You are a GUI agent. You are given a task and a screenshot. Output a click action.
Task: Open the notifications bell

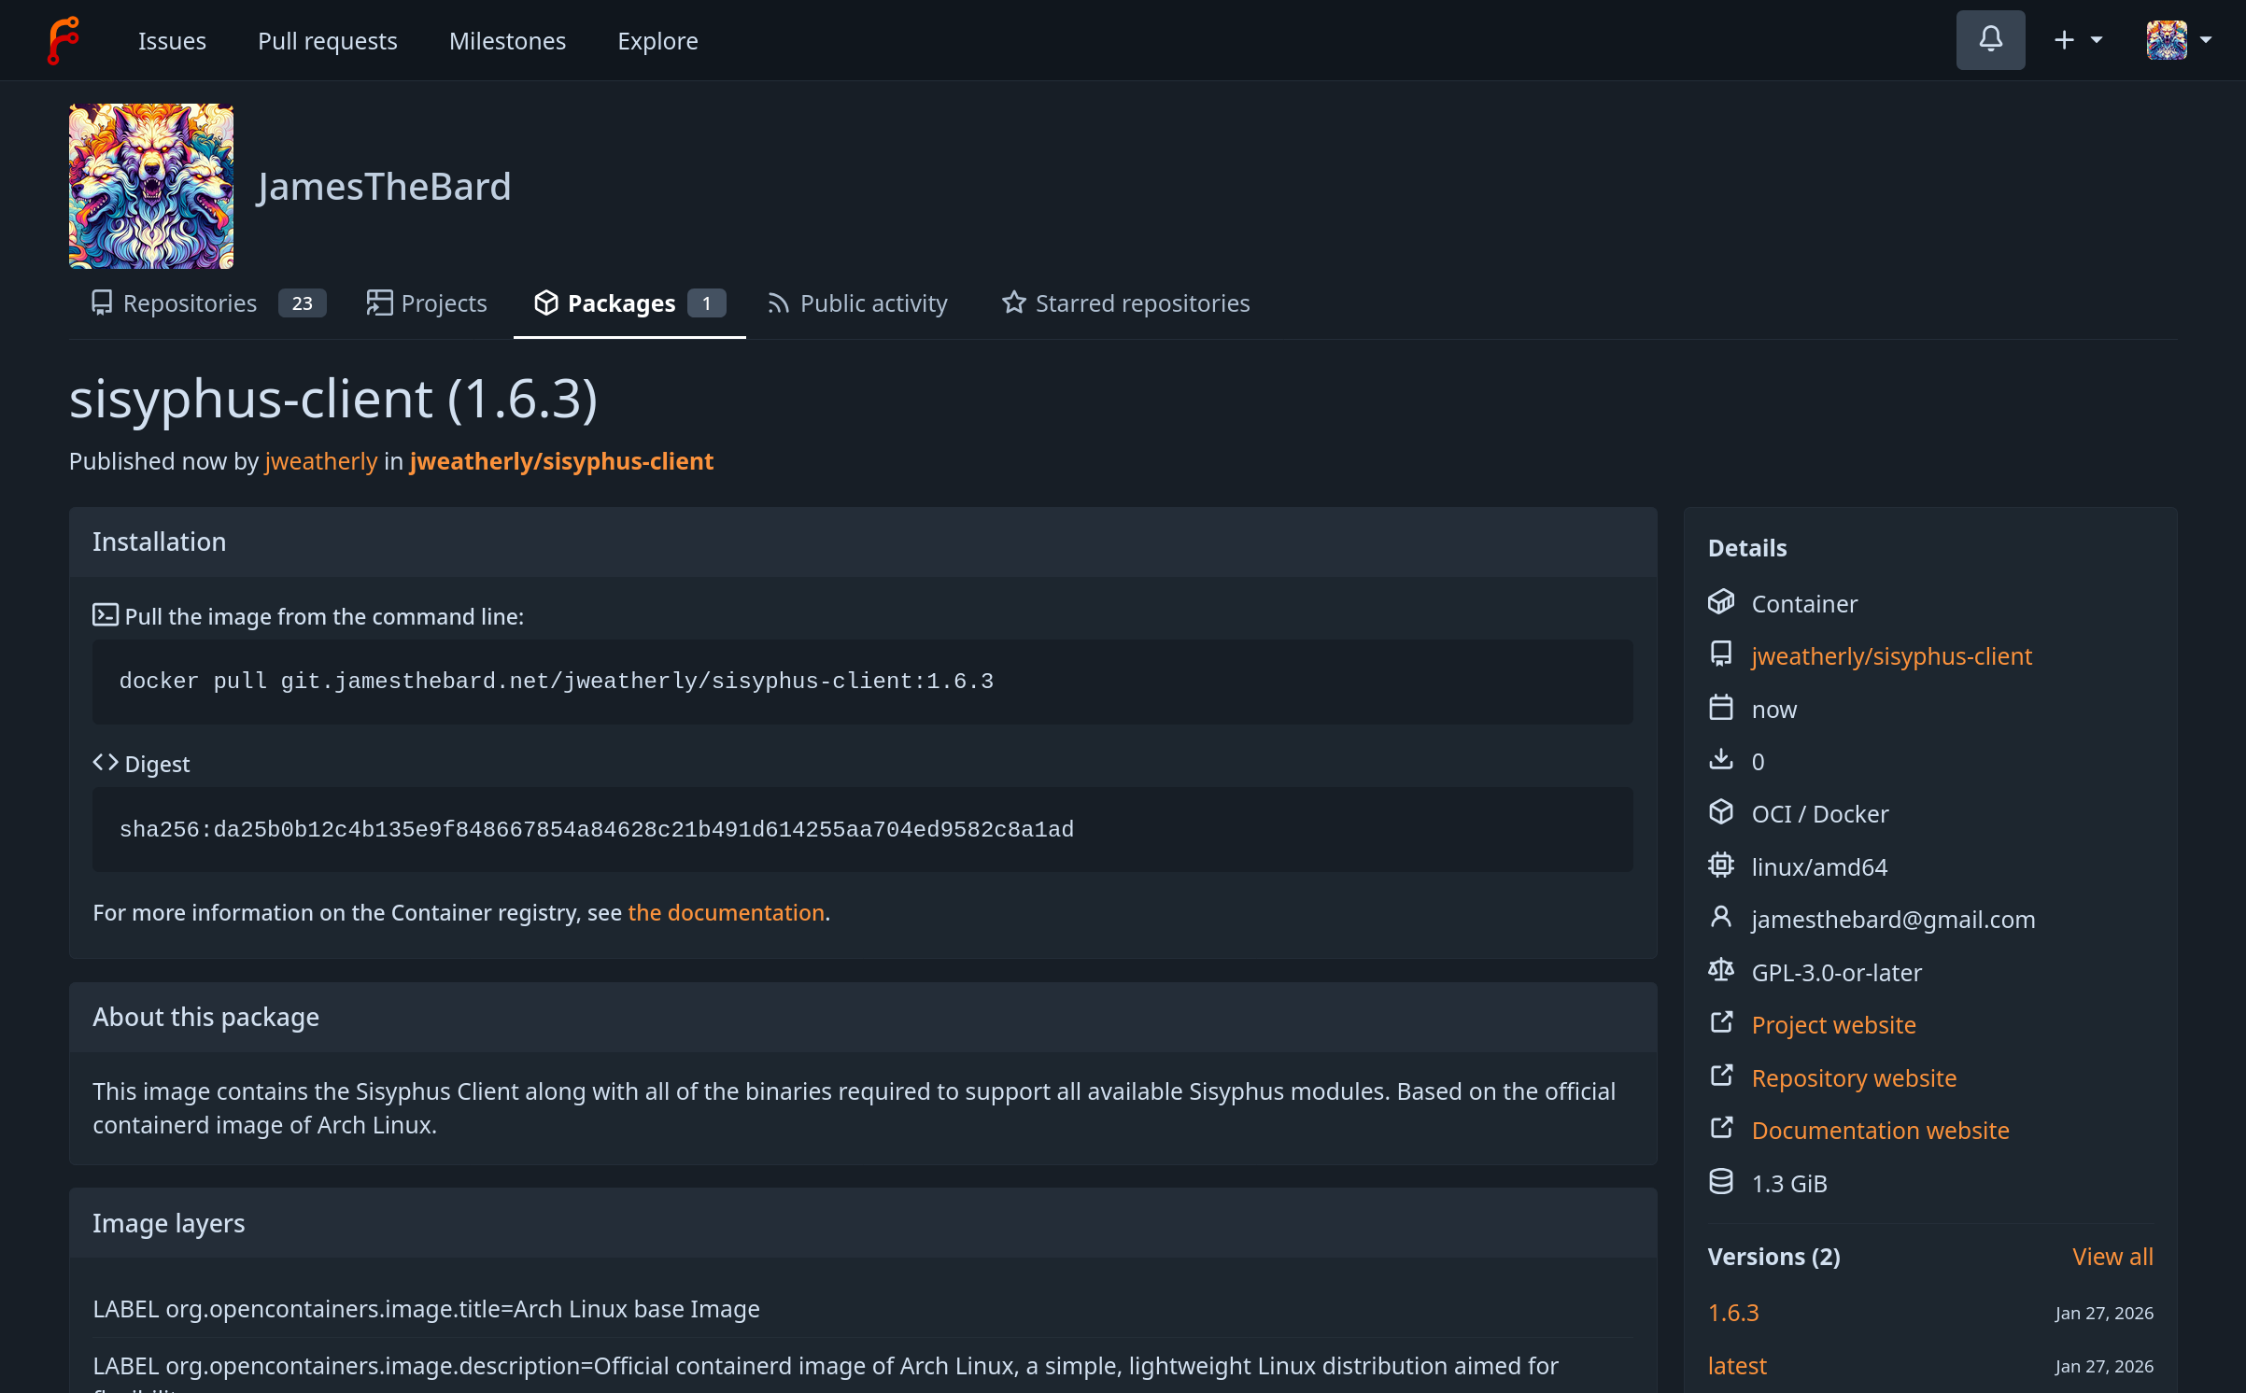tap(1990, 40)
